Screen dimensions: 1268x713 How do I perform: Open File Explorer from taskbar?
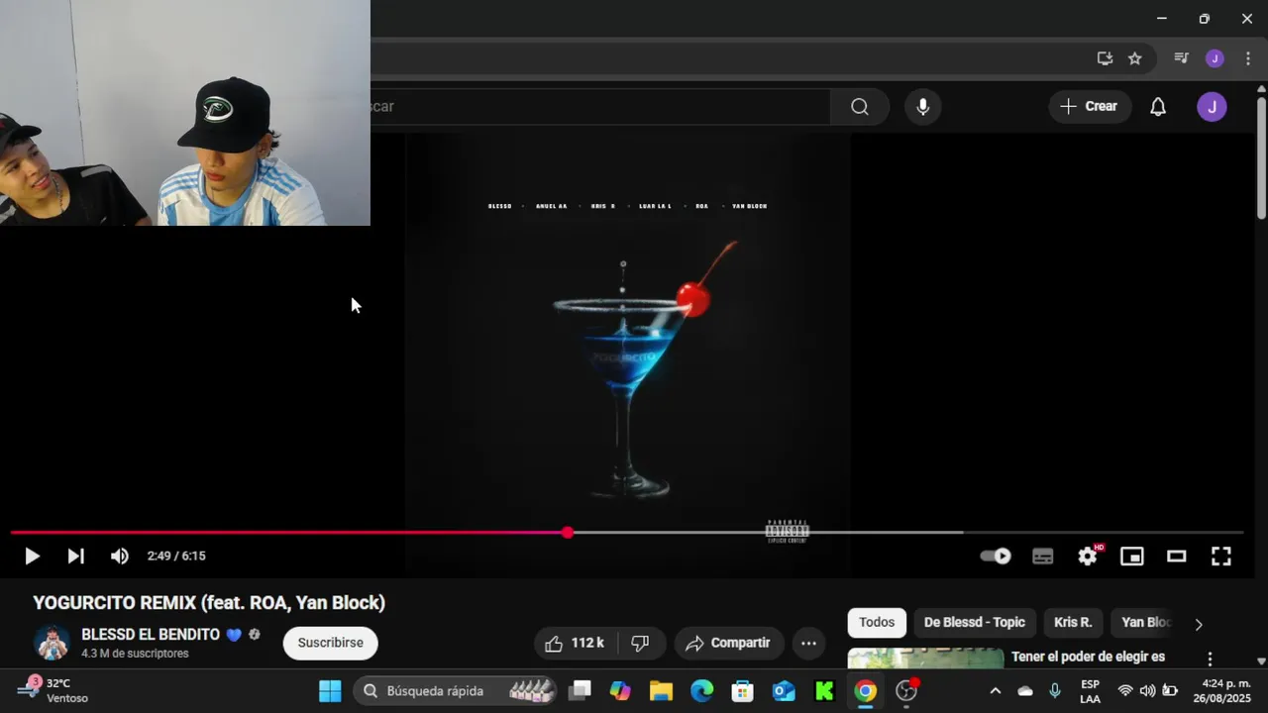(x=661, y=691)
